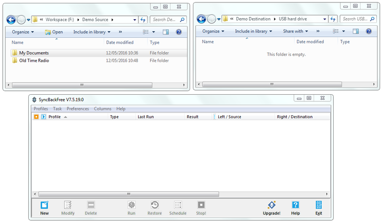Click Workspace (F:) breadcrumb
Viewport: 383px width, 223px height.
(59, 20)
